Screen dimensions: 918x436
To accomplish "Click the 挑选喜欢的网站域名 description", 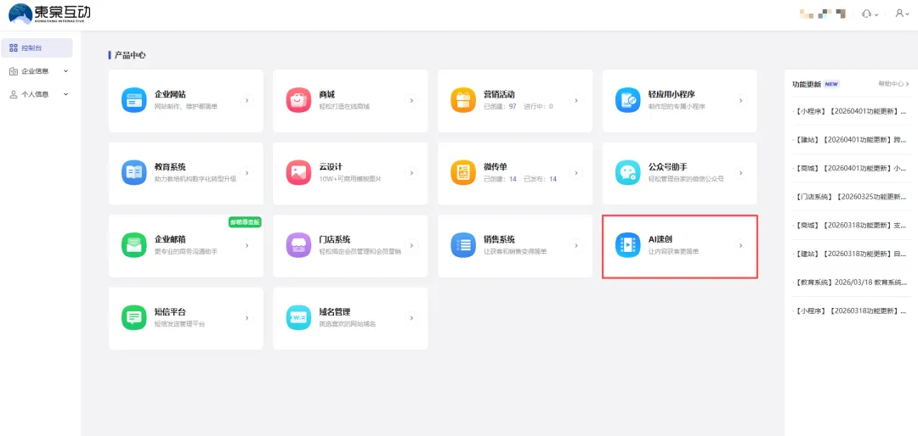I will click(347, 324).
